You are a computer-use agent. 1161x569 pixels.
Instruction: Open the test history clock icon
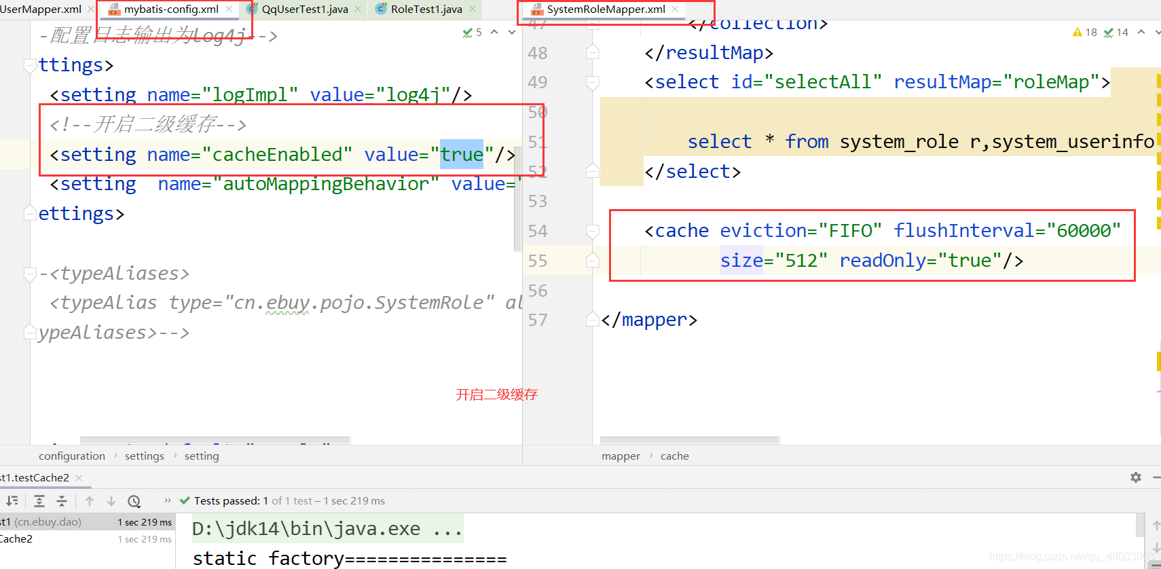coord(134,501)
